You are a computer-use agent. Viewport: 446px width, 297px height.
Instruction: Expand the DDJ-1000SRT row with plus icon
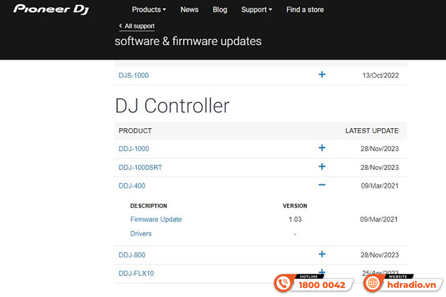322,167
